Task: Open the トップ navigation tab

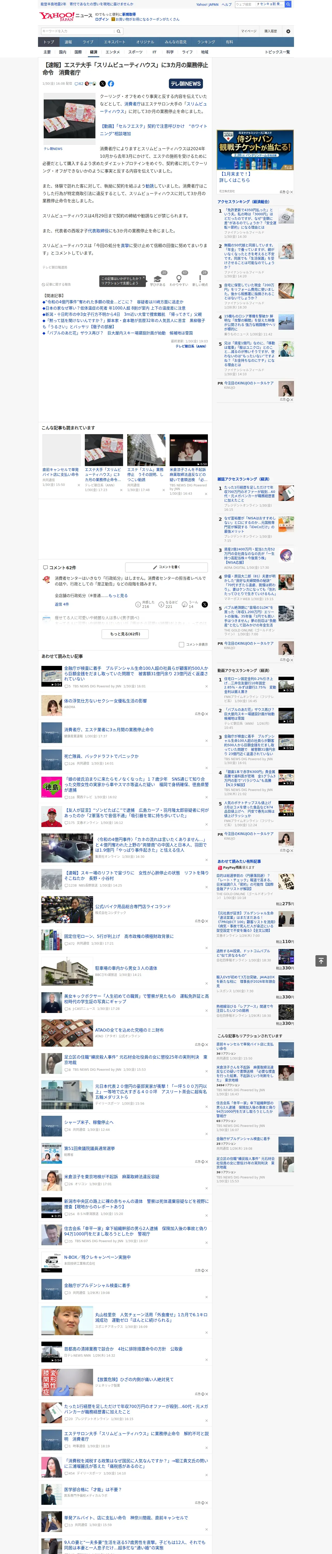Action: pos(49,42)
